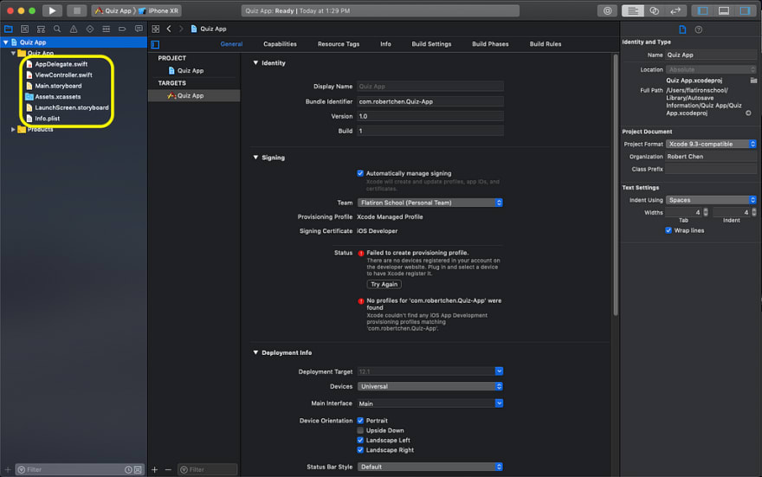Open the debug navigator

coord(106,29)
